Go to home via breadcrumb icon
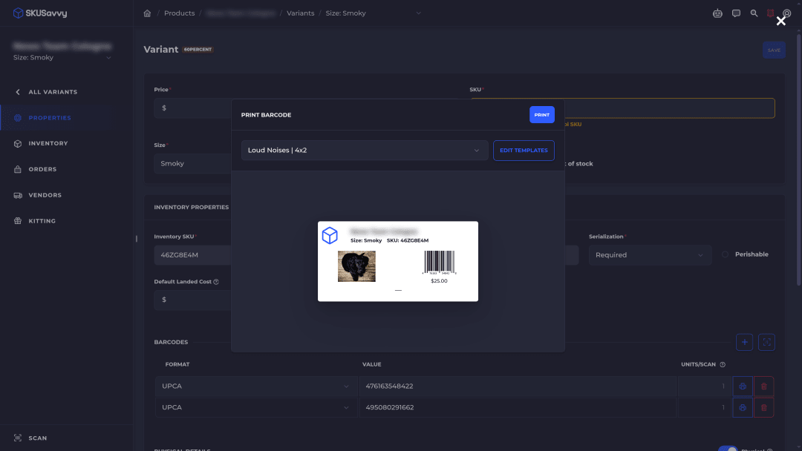Image resolution: width=802 pixels, height=451 pixels. (x=147, y=13)
